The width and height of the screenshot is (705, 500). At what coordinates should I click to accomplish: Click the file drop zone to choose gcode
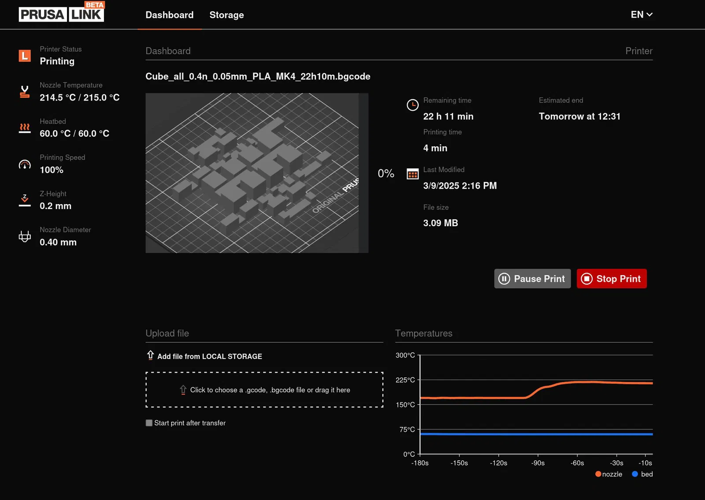pos(264,390)
